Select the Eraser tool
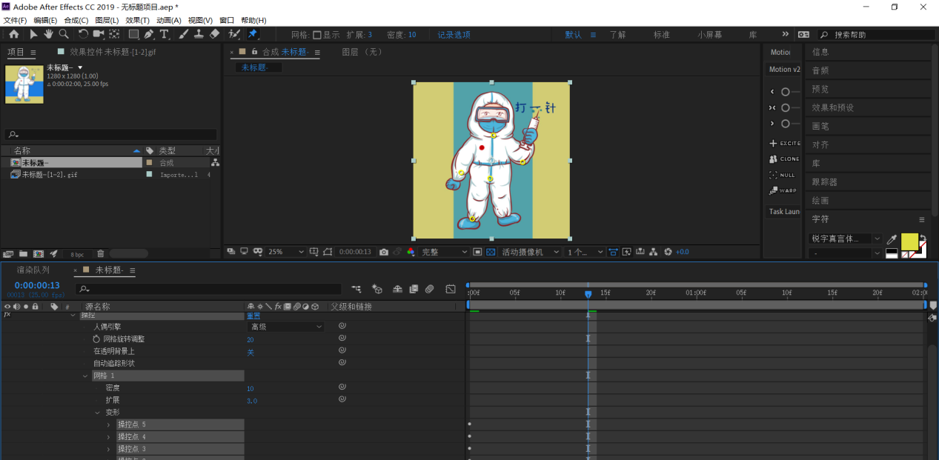 [x=215, y=34]
